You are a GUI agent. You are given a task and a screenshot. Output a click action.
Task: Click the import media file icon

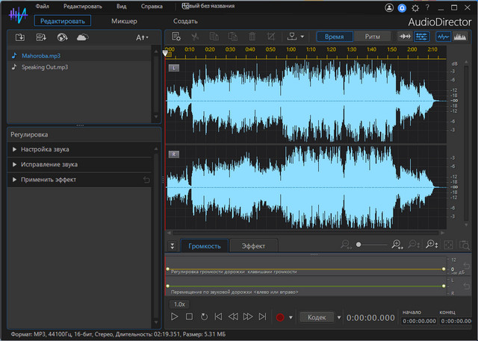[x=19, y=37]
